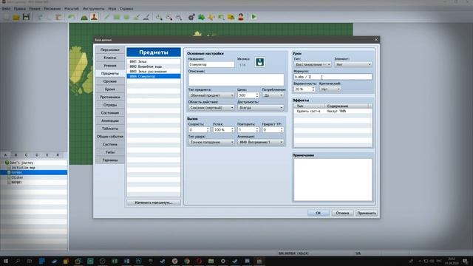Open the Правка menu
This screenshot has width=473, height=266.
(20, 9)
